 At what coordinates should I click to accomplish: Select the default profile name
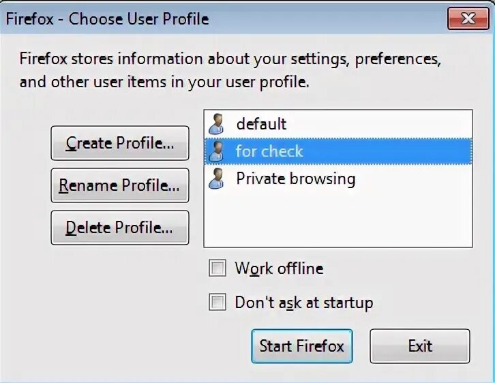tap(261, 124)
